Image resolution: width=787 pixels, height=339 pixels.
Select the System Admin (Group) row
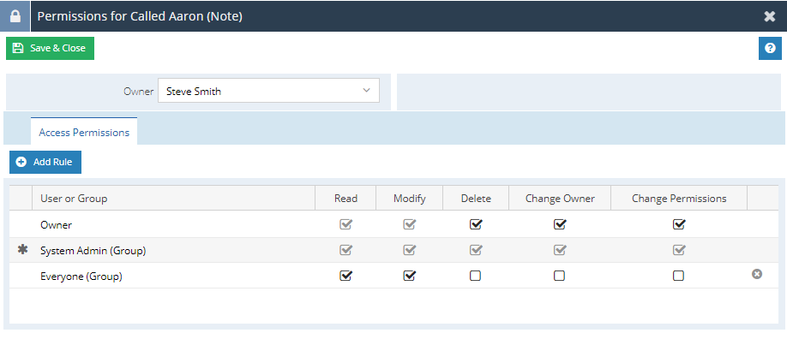(393, 250)
